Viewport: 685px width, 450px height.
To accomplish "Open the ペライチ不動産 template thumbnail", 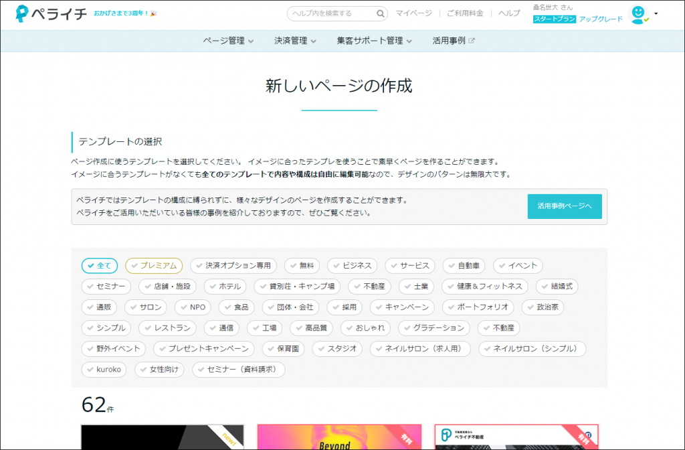I will [516, 437].
